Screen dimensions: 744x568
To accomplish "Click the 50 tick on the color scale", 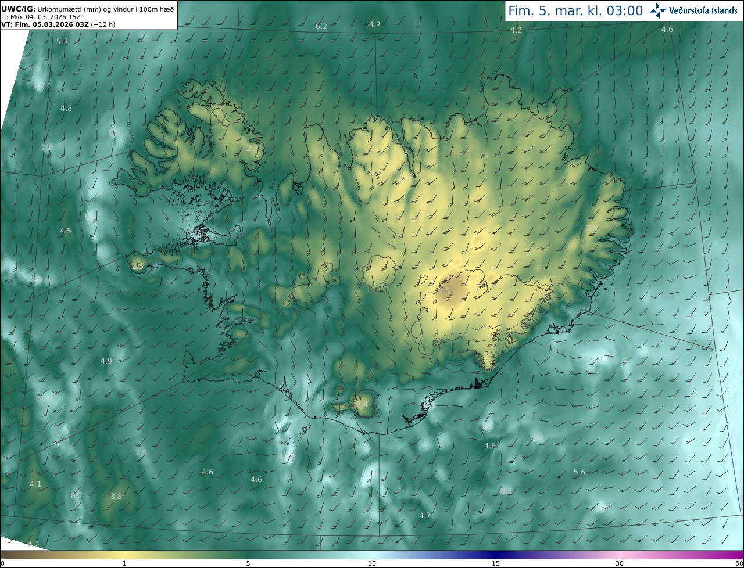I will click(x=739, y=563).
